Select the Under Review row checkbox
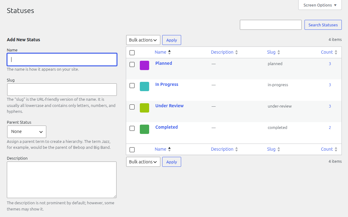The width and height of the screenshot is (348, 217). click(132, 107)
